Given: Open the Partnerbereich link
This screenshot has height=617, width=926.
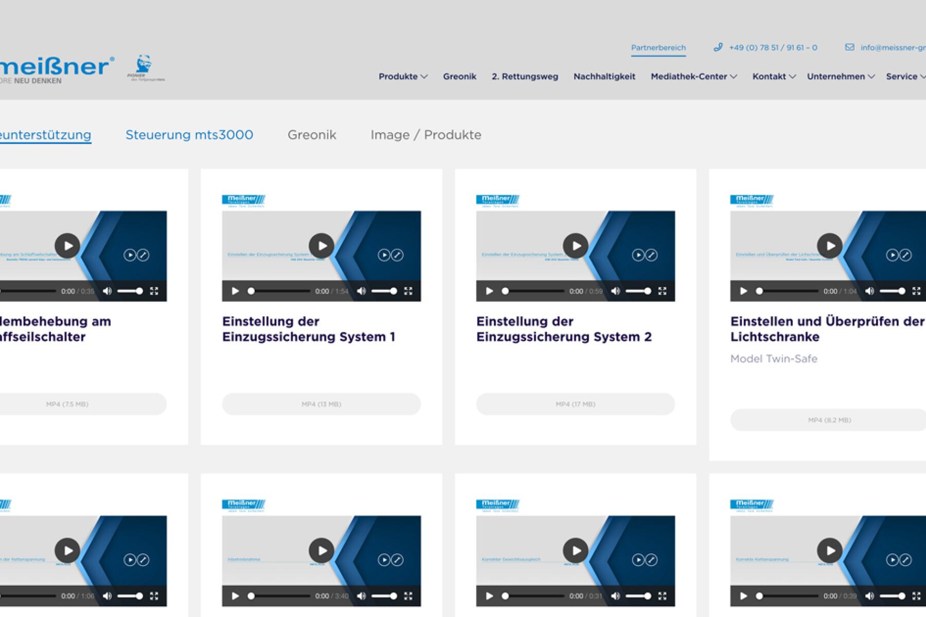Looking at the screenshot, I should coord(658,48).
